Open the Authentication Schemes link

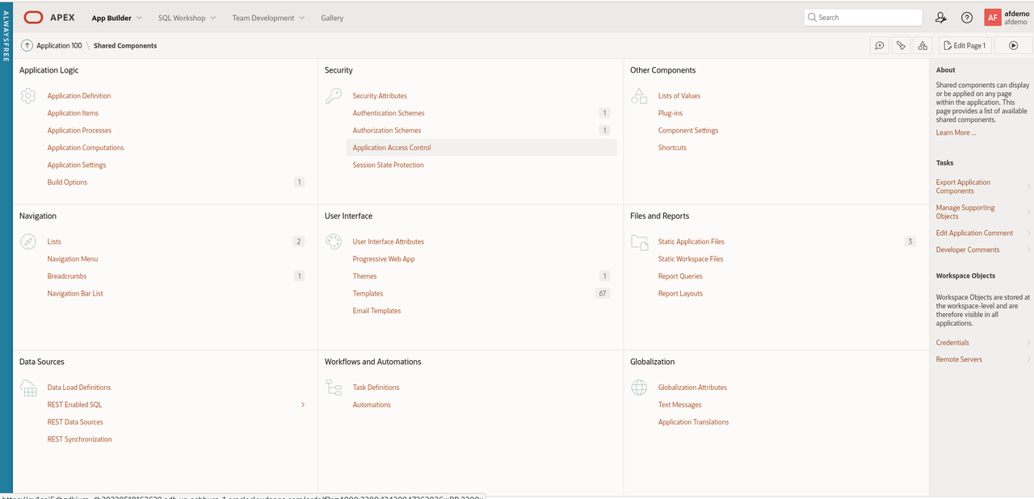[389, 112]
